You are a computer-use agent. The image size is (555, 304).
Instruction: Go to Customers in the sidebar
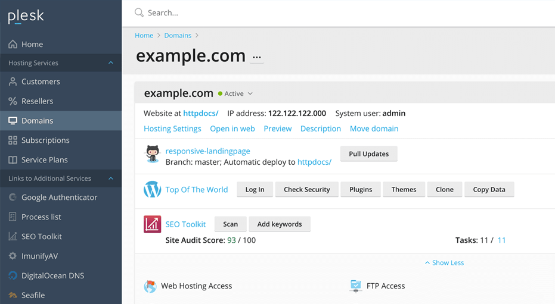[x=41, y=82]
